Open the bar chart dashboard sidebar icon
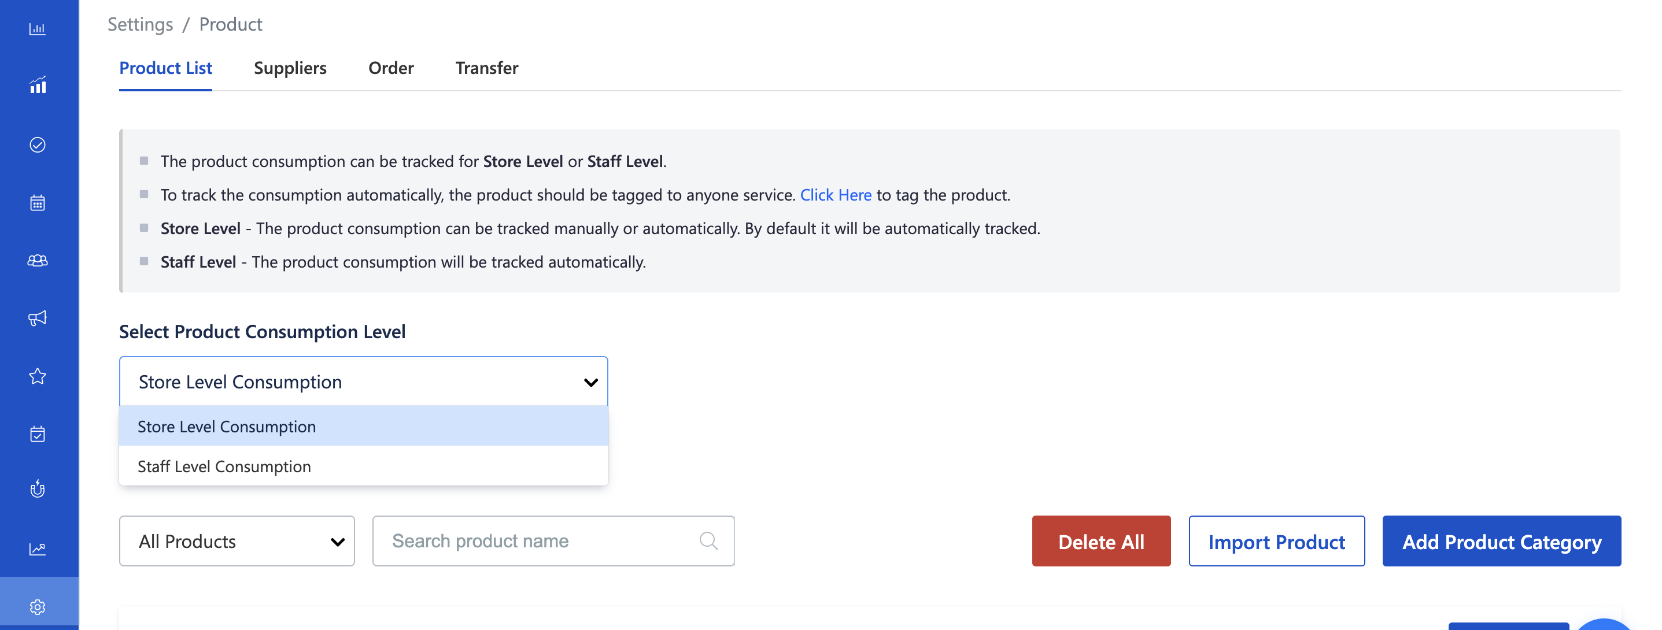This screenshot has width=1662, height=630. 38,29
